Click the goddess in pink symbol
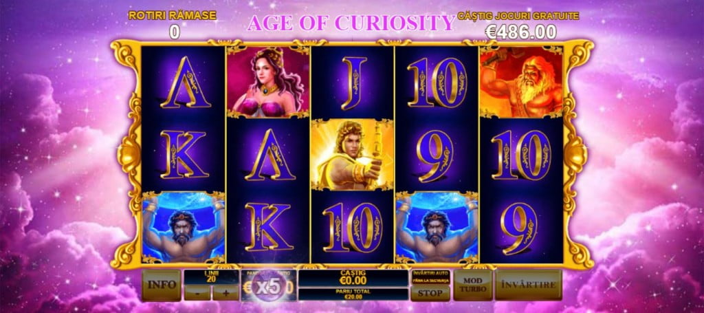 [268, 82]
